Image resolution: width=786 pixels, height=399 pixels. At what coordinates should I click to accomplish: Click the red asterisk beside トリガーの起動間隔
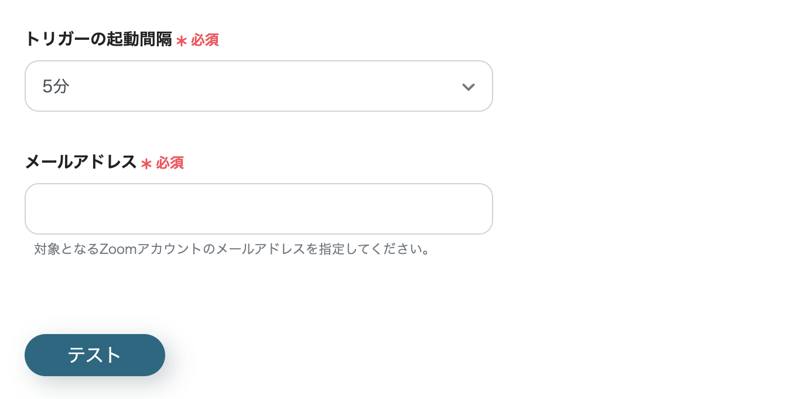pos(180,40)
